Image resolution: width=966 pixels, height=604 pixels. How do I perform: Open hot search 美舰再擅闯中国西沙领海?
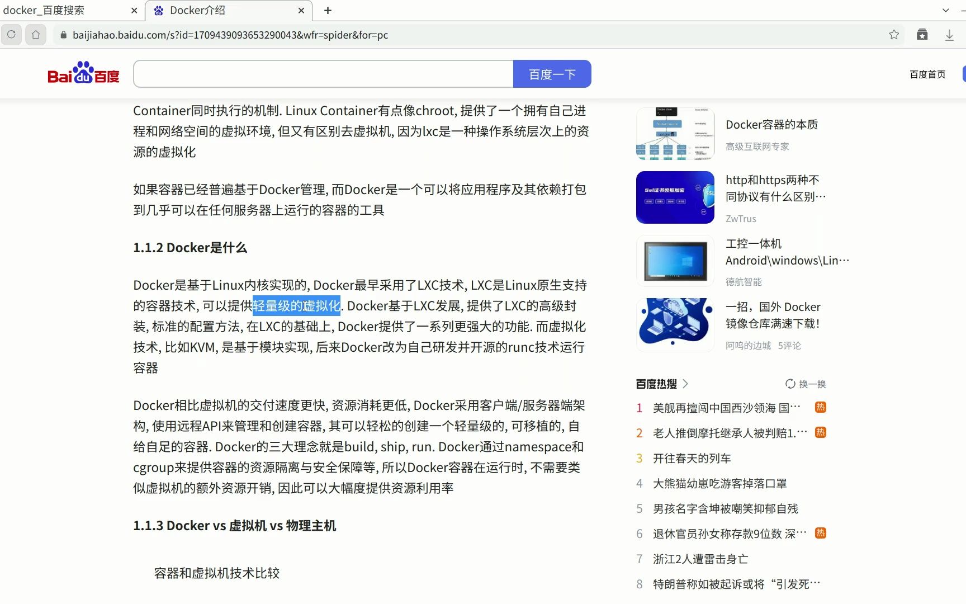(727, 408)
